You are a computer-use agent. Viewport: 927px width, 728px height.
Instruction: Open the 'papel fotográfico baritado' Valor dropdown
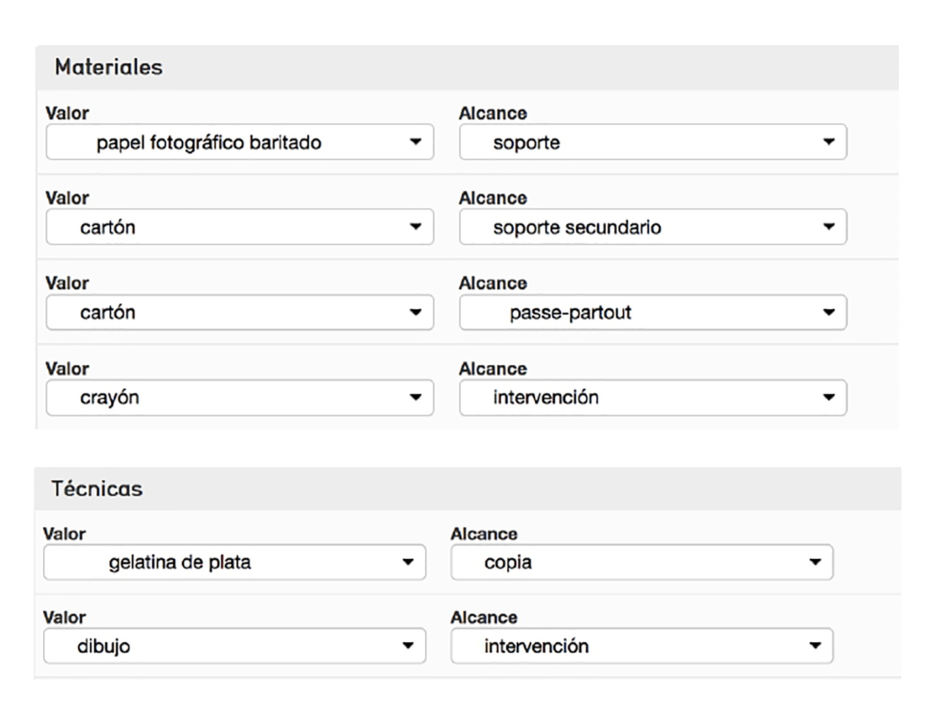coord(239,142)
